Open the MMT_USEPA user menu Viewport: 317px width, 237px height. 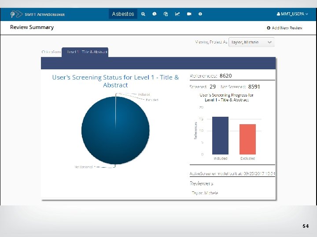pyautogui.click(x=292, y=14)
